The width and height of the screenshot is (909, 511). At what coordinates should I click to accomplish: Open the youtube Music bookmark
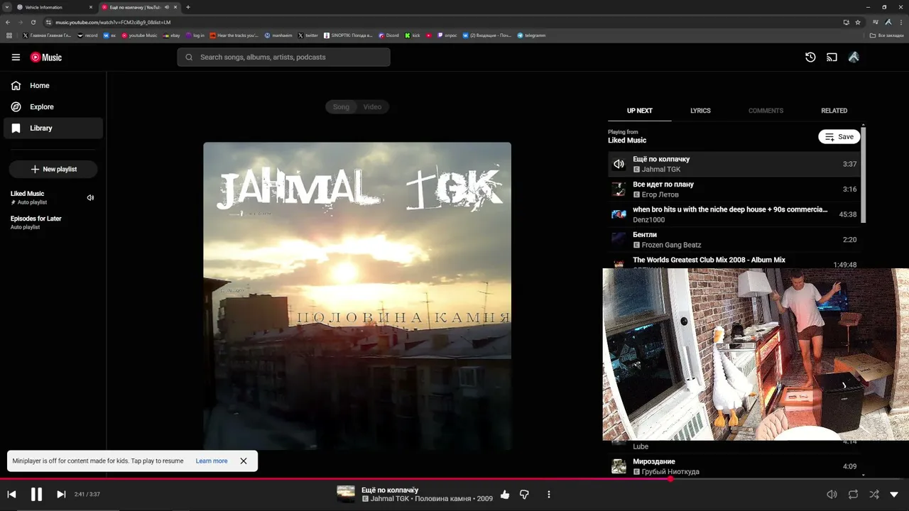click(139, 35)
